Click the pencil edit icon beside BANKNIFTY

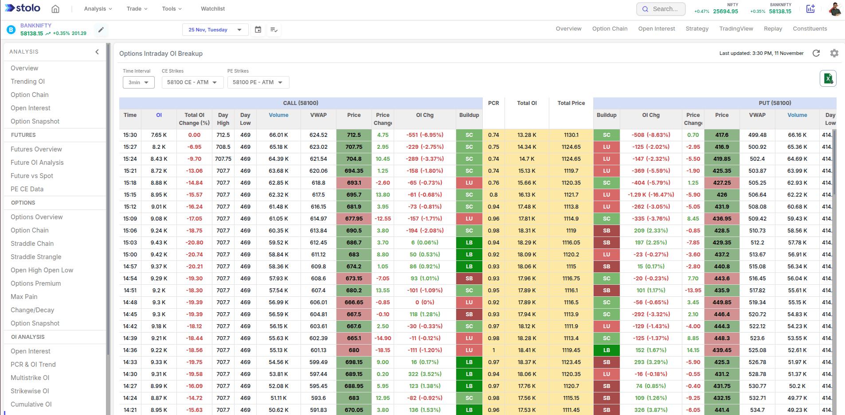[101, 30]
